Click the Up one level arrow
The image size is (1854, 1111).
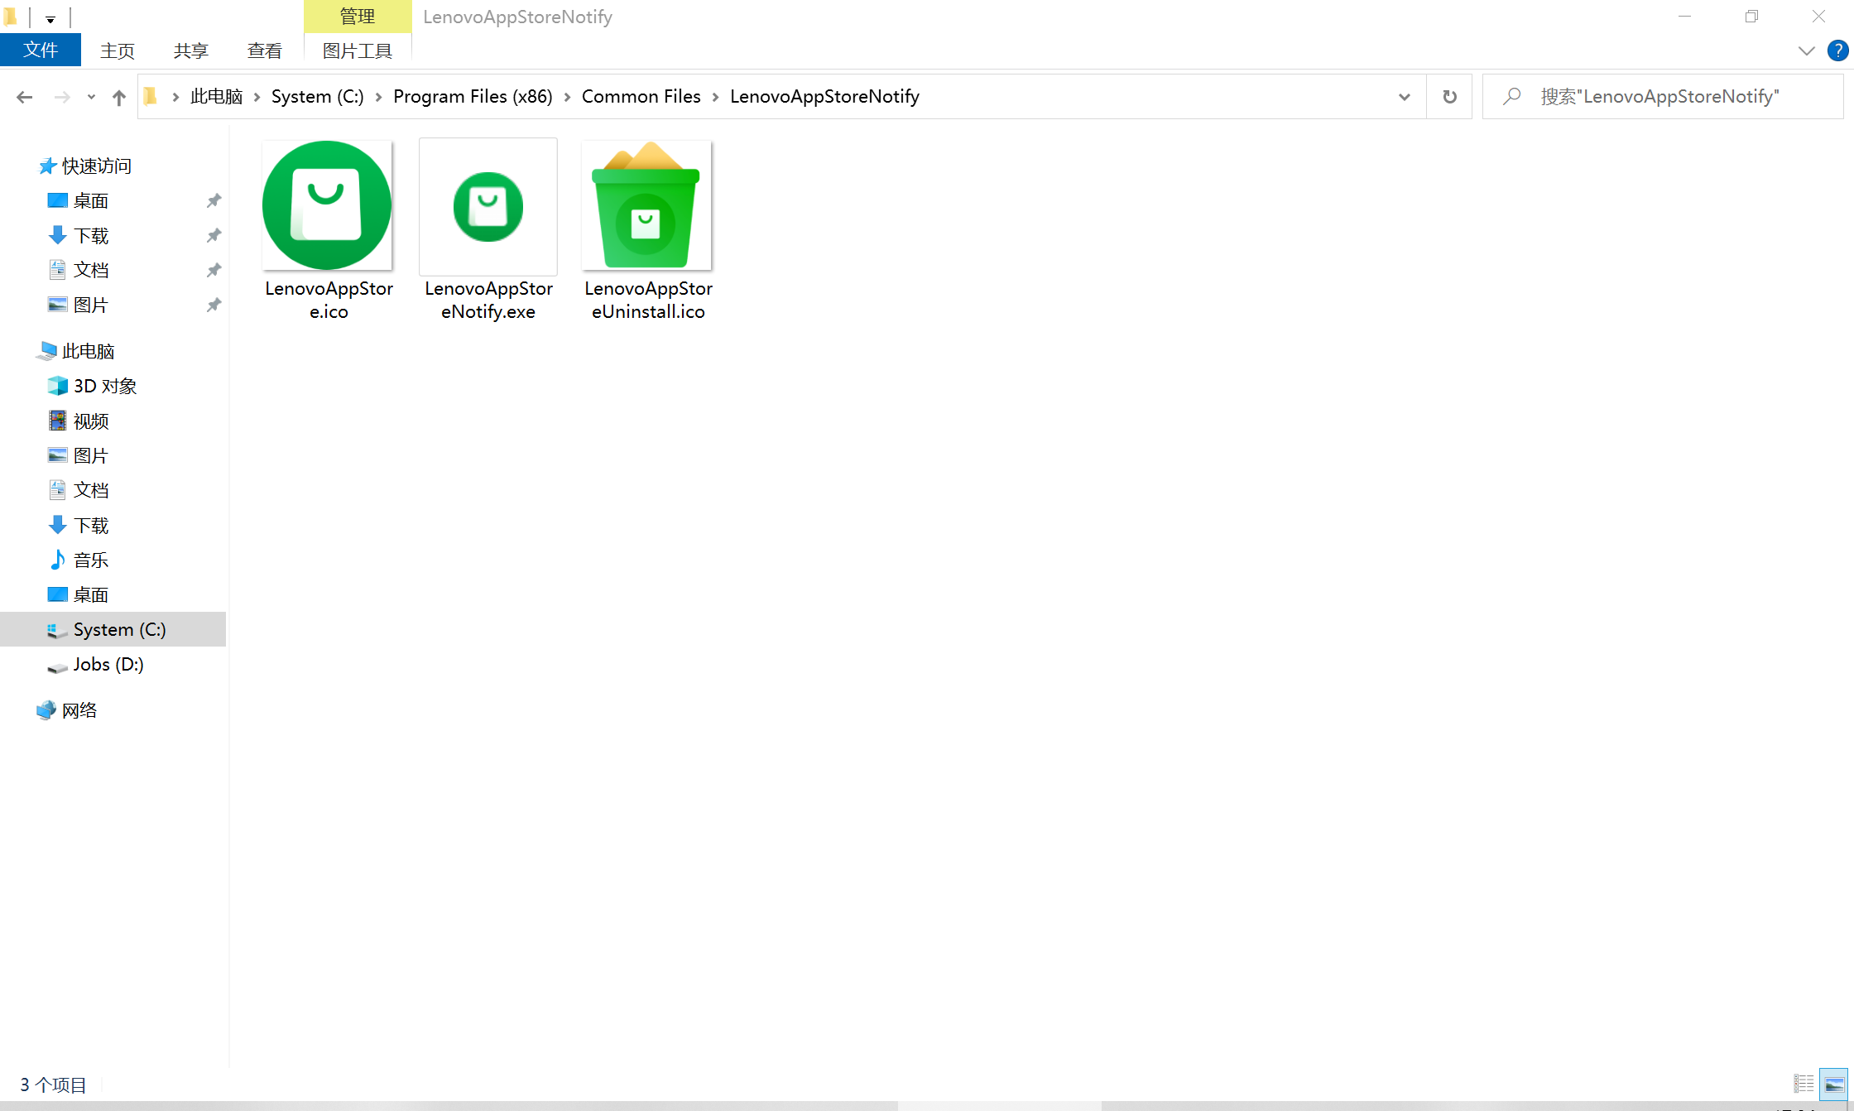coord(118,97)
